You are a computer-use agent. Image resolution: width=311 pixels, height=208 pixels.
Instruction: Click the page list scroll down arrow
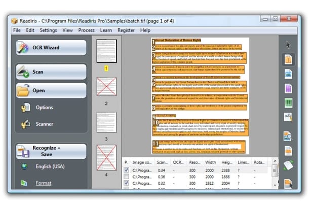pos(275,185)
